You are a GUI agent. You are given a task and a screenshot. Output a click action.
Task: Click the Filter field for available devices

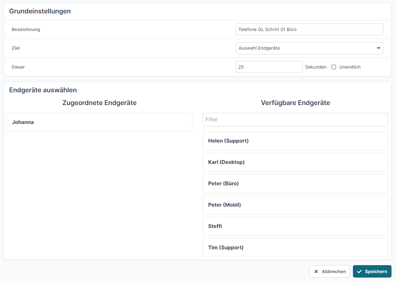pos(295,119)
